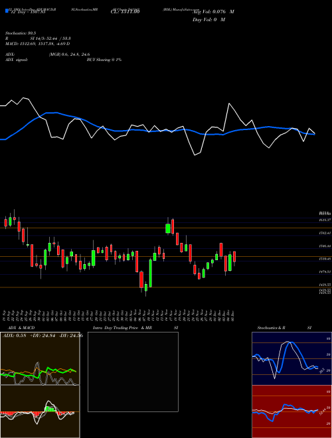Click the blue 12 Day SMA legend square
Screen dimensions: 332x438
7,11
